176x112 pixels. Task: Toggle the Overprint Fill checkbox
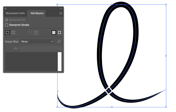(x=6, y=20)
